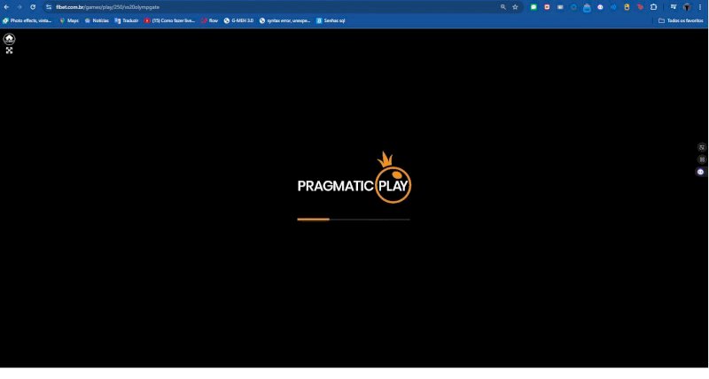Open the Notícias bookmark

(97, 20)
